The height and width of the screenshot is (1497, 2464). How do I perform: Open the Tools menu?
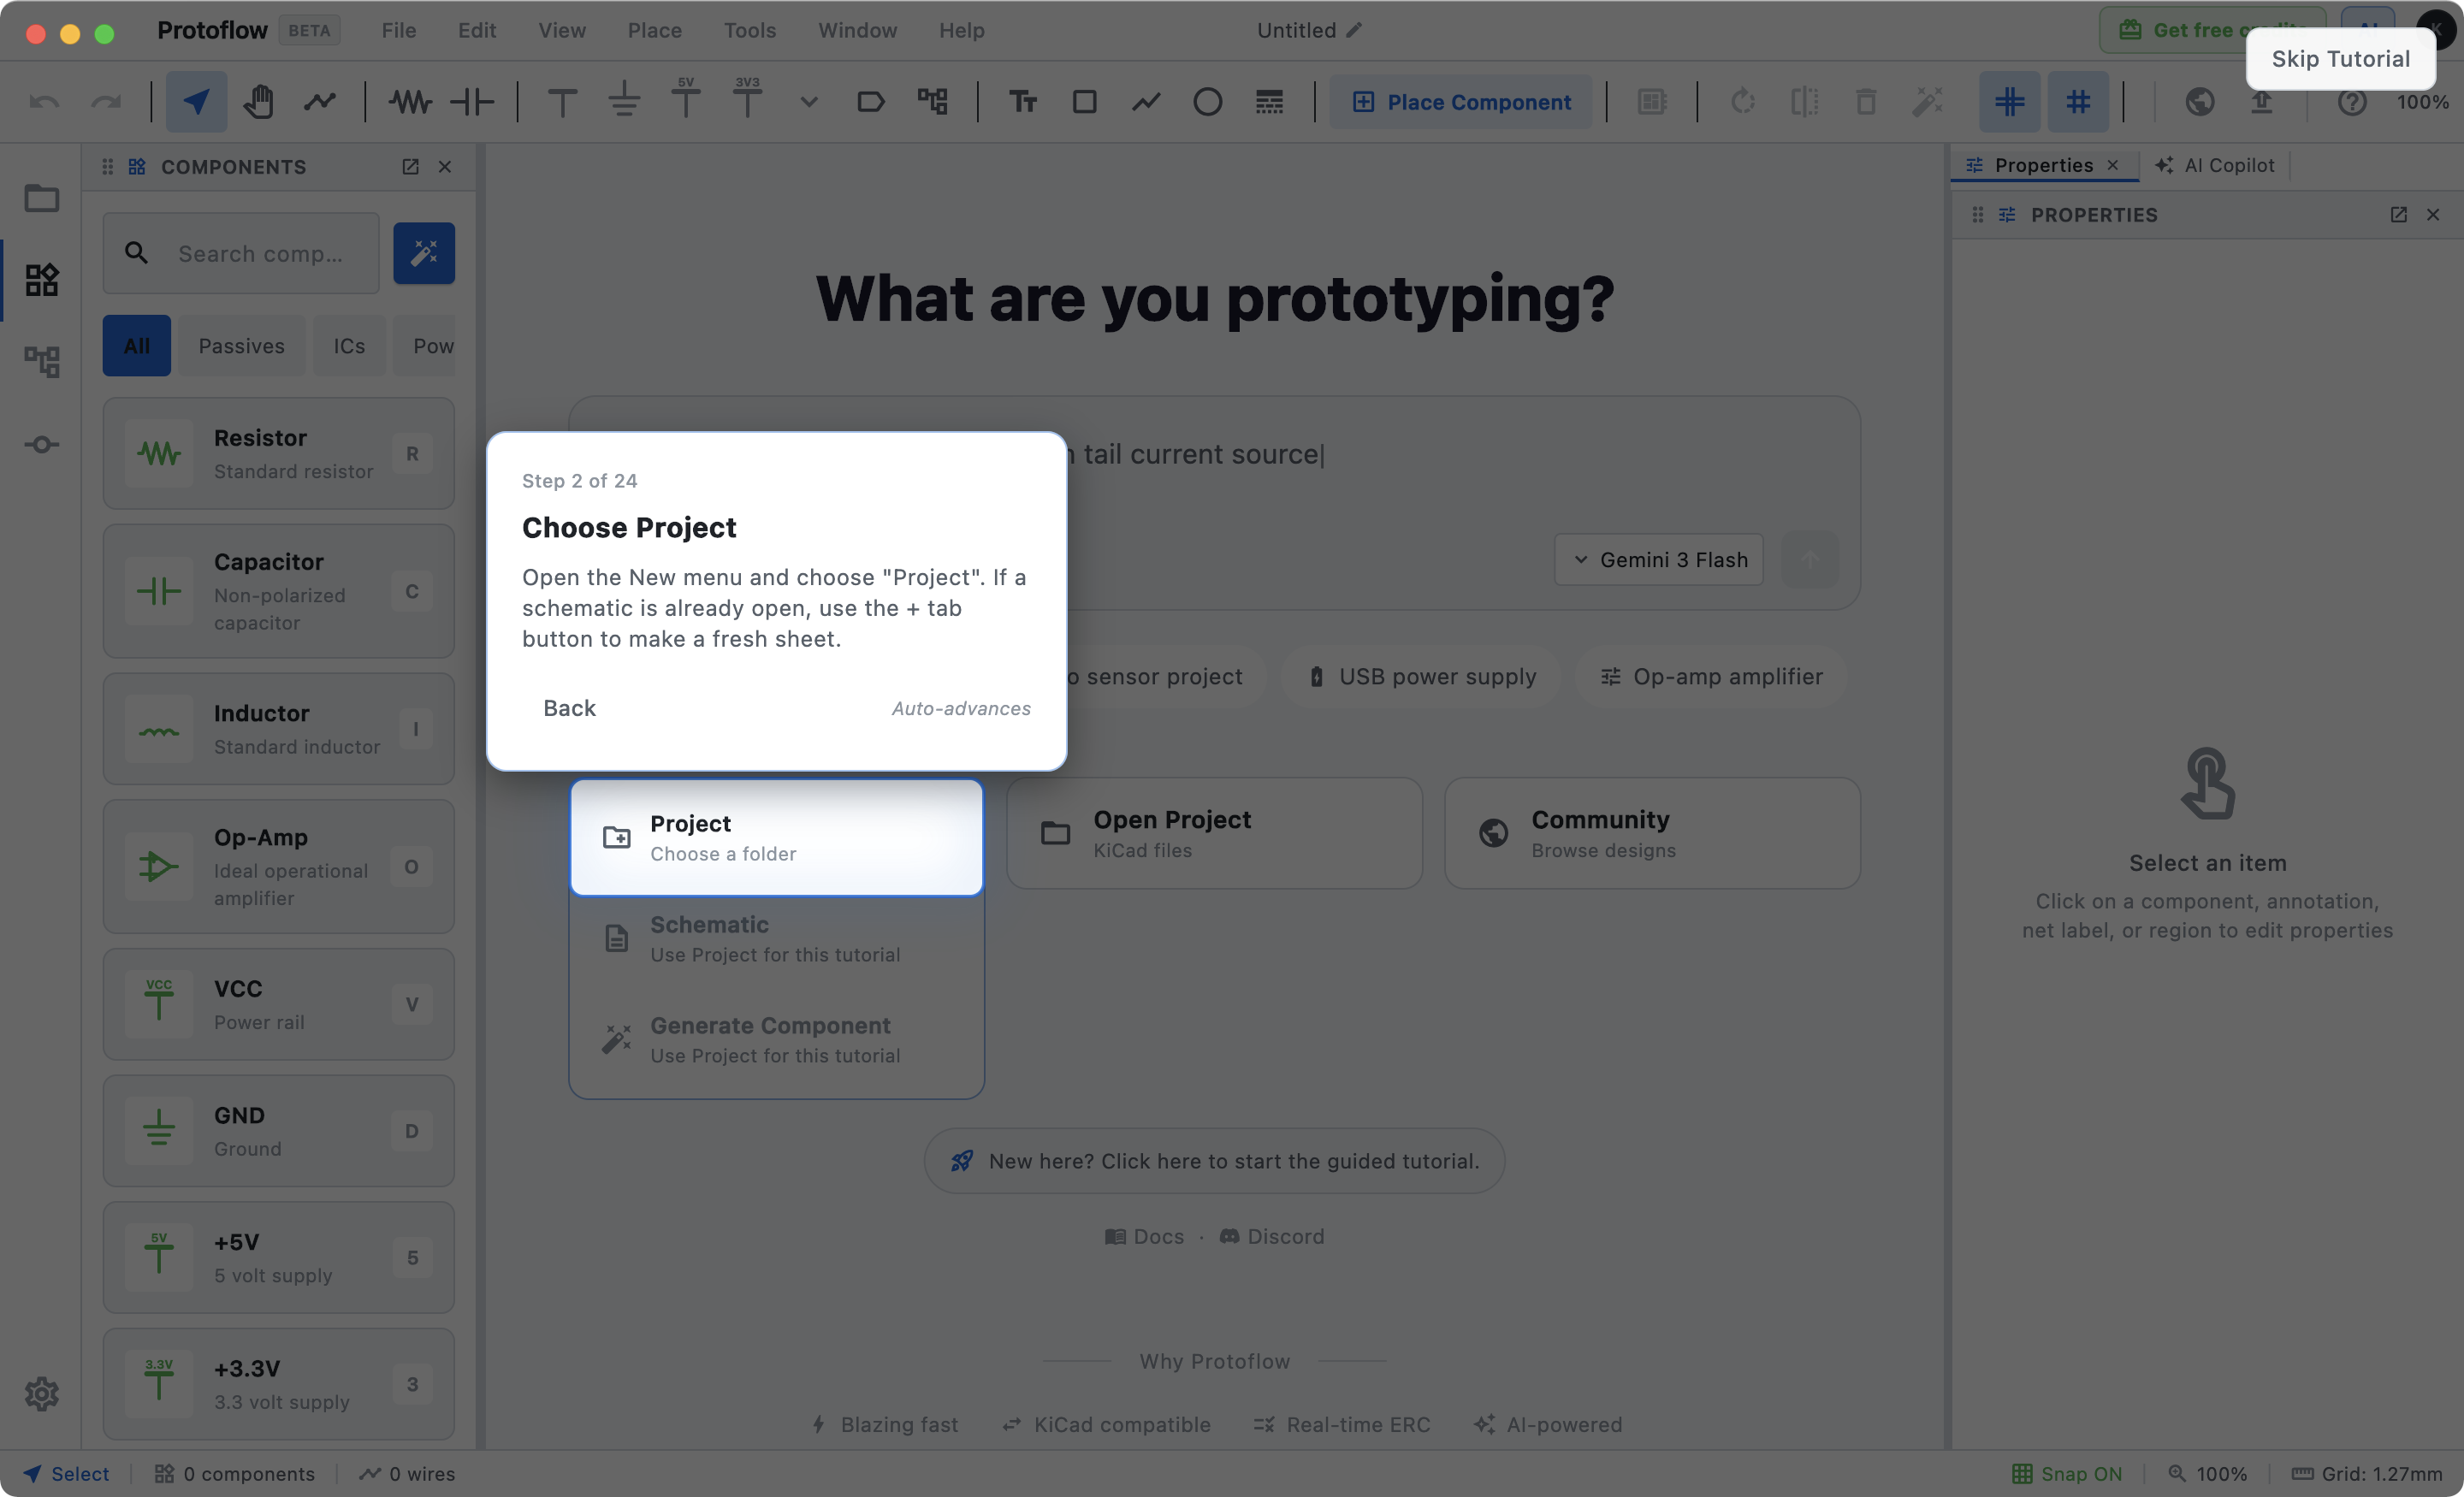click(750, 30)
